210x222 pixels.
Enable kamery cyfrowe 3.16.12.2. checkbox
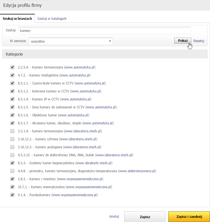click(x=12, y=139)
